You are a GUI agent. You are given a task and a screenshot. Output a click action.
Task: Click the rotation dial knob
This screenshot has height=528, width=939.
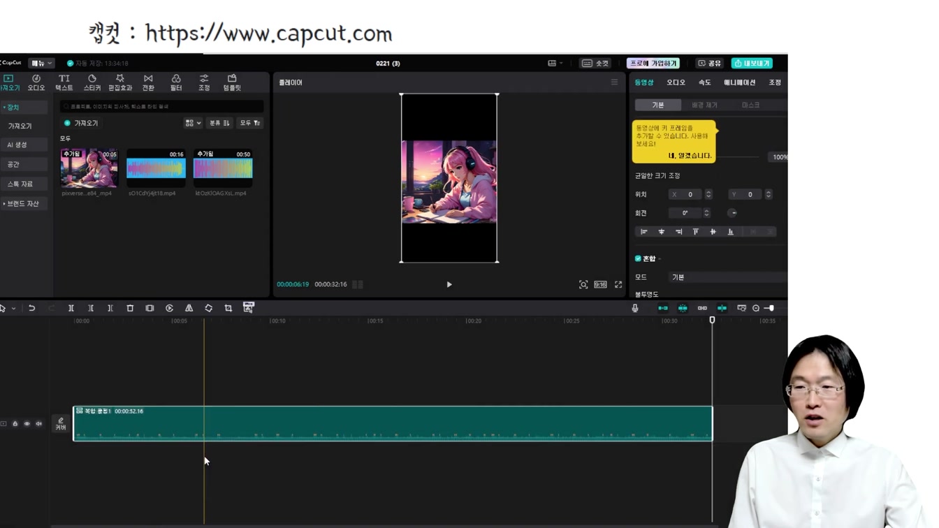[x=732, y=213]
